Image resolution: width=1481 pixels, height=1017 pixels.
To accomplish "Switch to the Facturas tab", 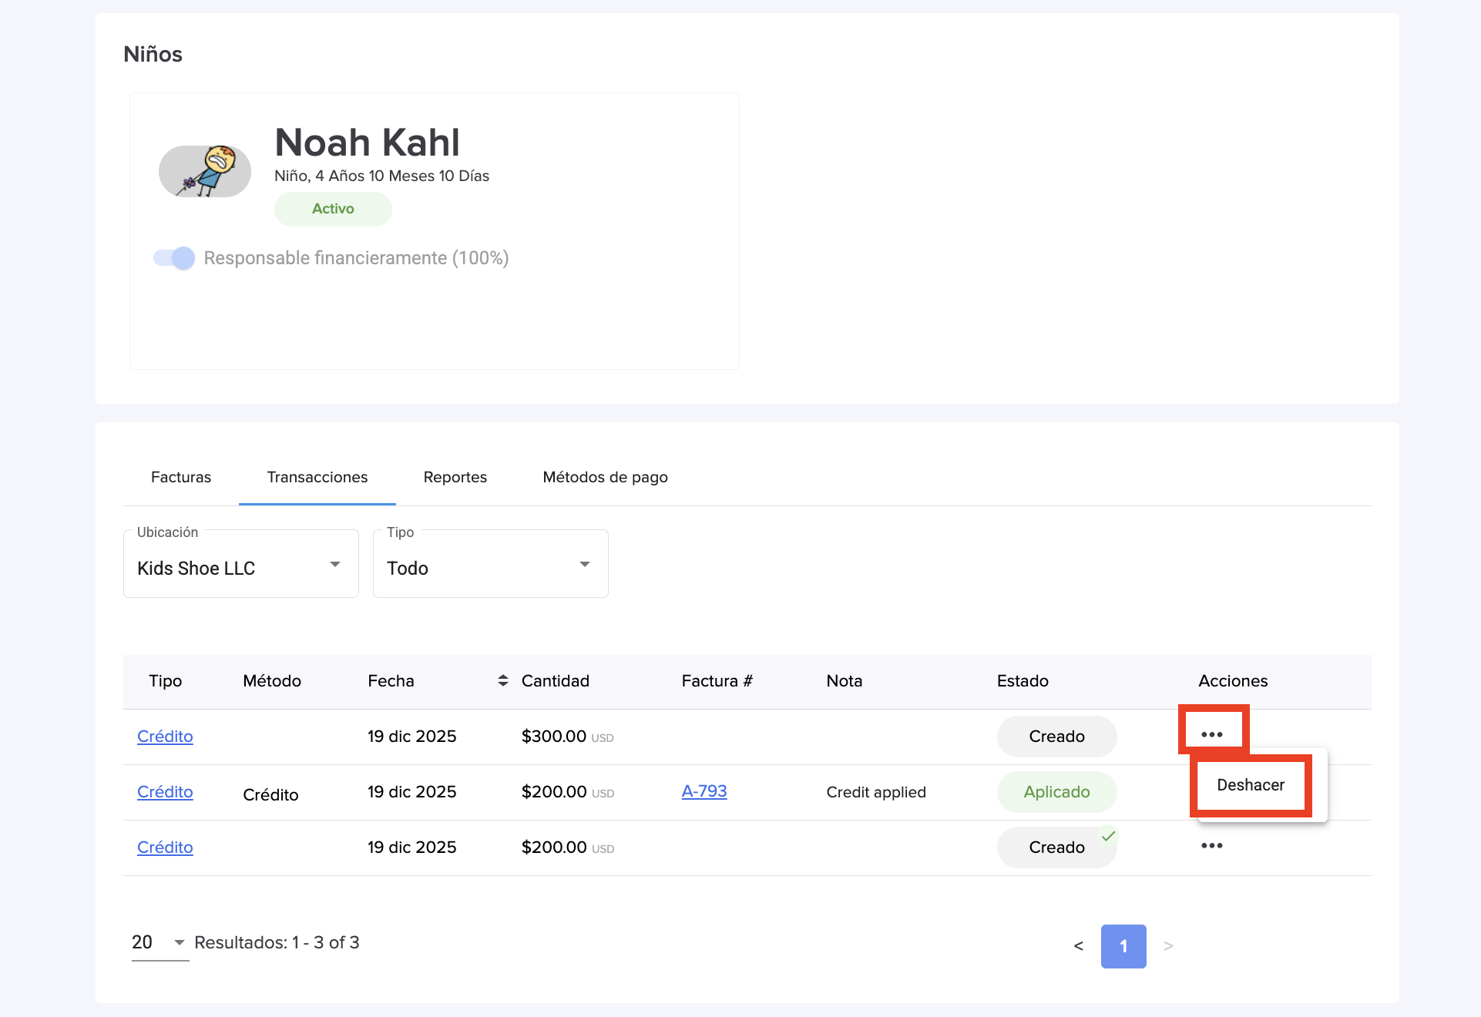I will tap(181, 477).
